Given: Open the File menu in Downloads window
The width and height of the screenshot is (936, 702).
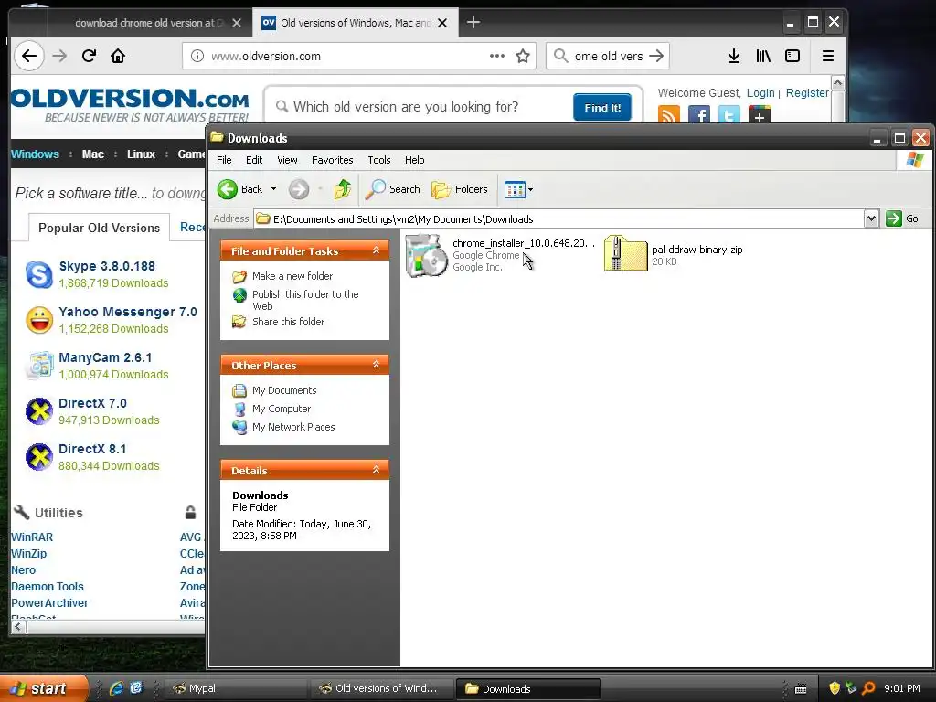Looking at the screenshot, I should click(x=224, y=160).
